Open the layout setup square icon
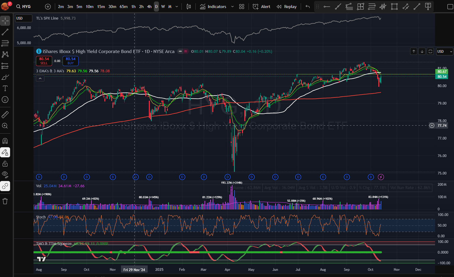 (x=450, y=7)
